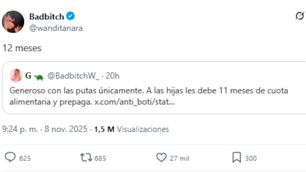Screen dimensions: 306x172
Task: Click the heart icon to like the post
Action: pos(162,158)
